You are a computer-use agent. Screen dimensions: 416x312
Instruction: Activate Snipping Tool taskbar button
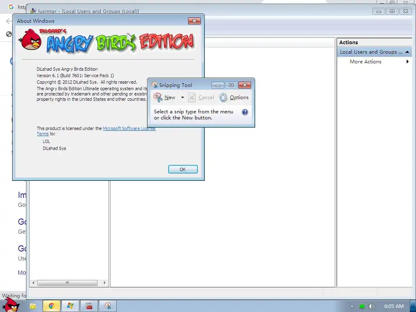click(x=108, y=306)
